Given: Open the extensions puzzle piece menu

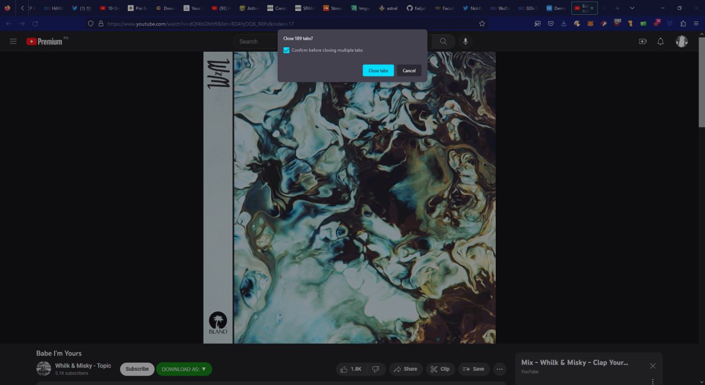Looking at the screenshot, I should (x=683, y=24).
